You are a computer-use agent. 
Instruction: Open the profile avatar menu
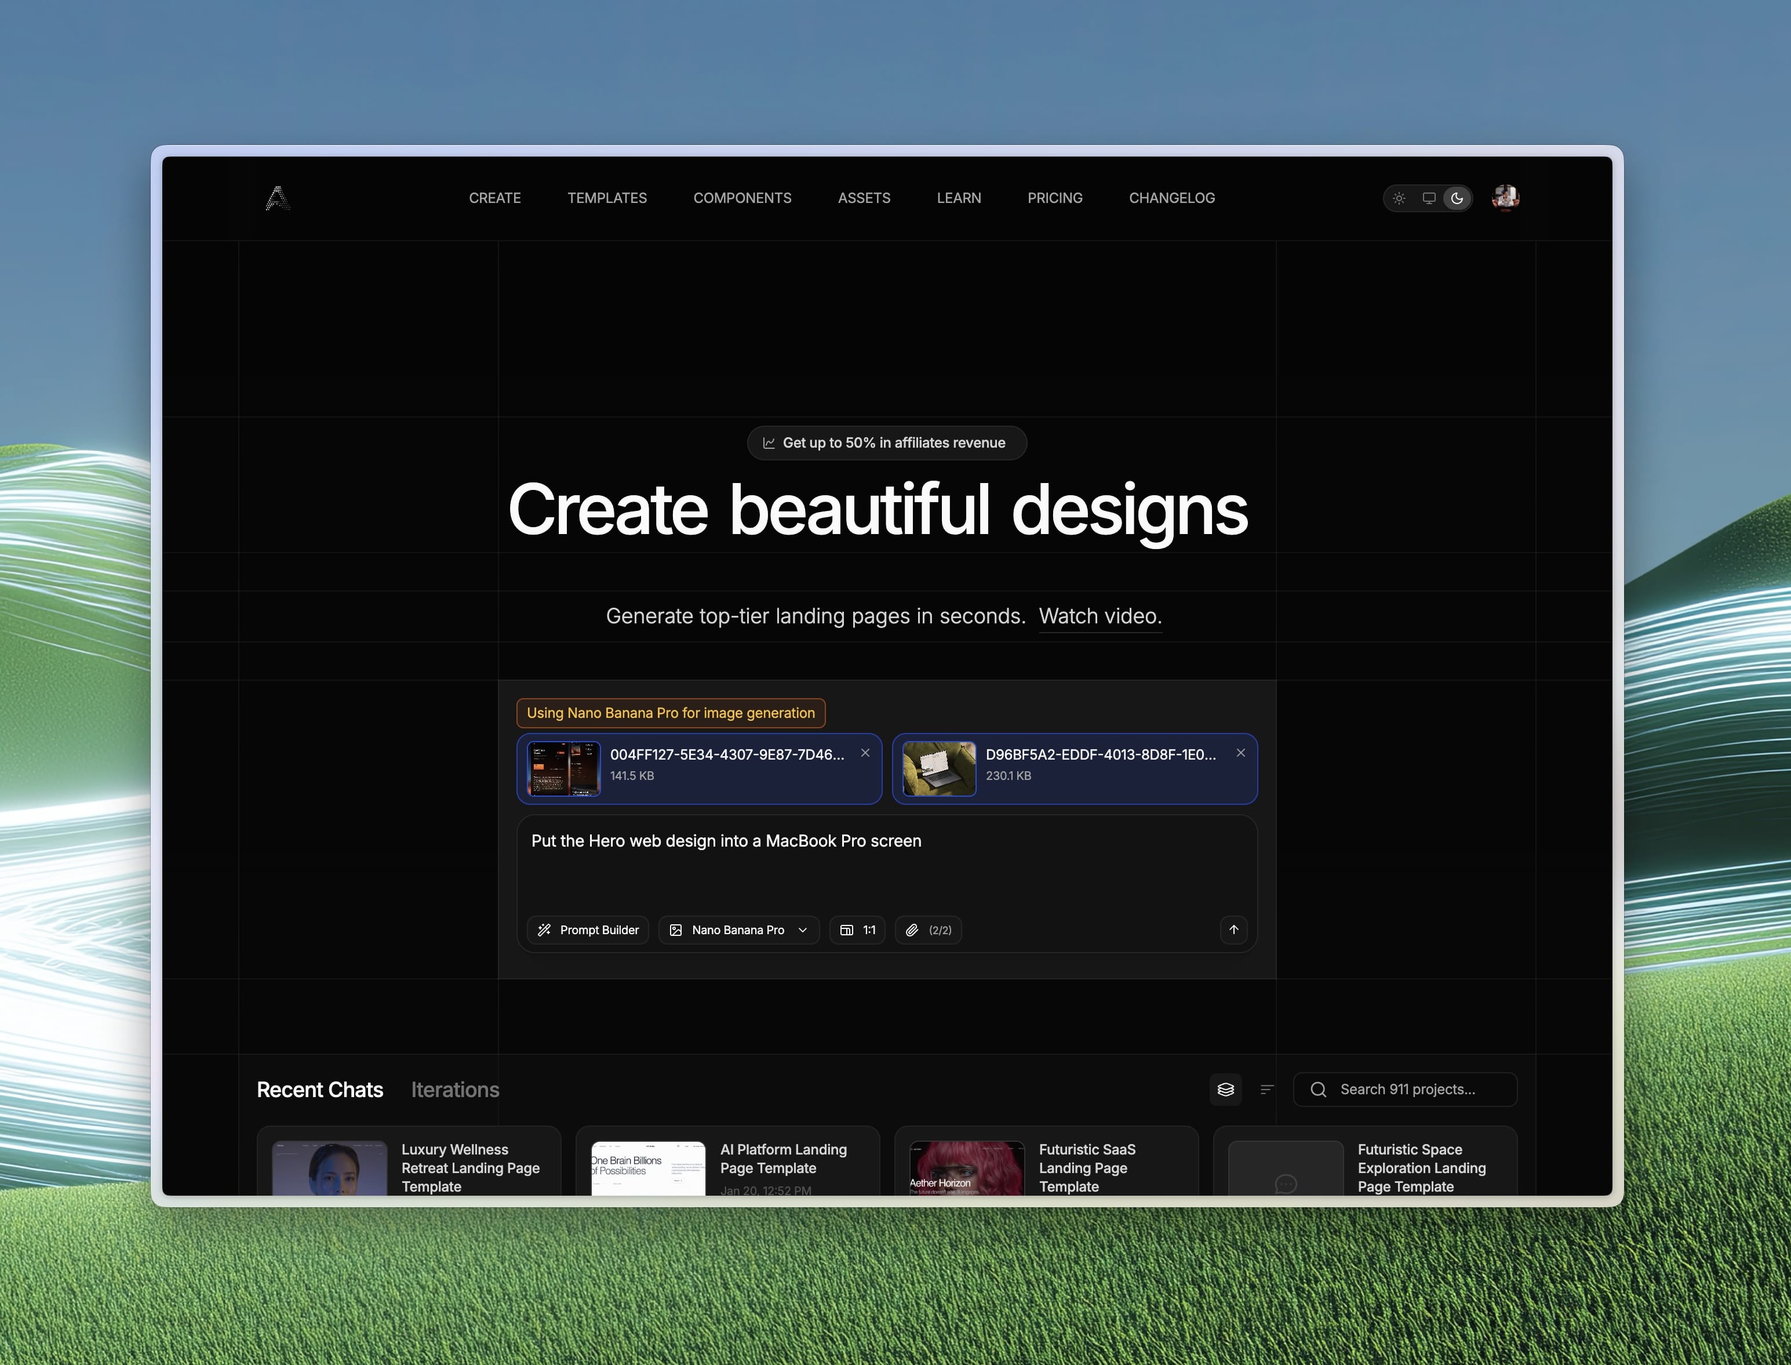tap(1505, 197)
